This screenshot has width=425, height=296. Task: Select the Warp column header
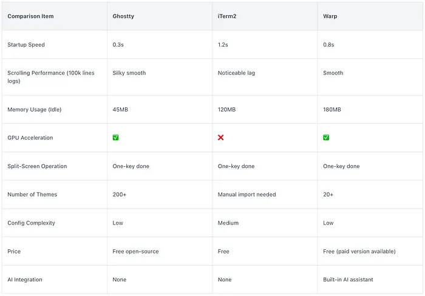(330, 16)
